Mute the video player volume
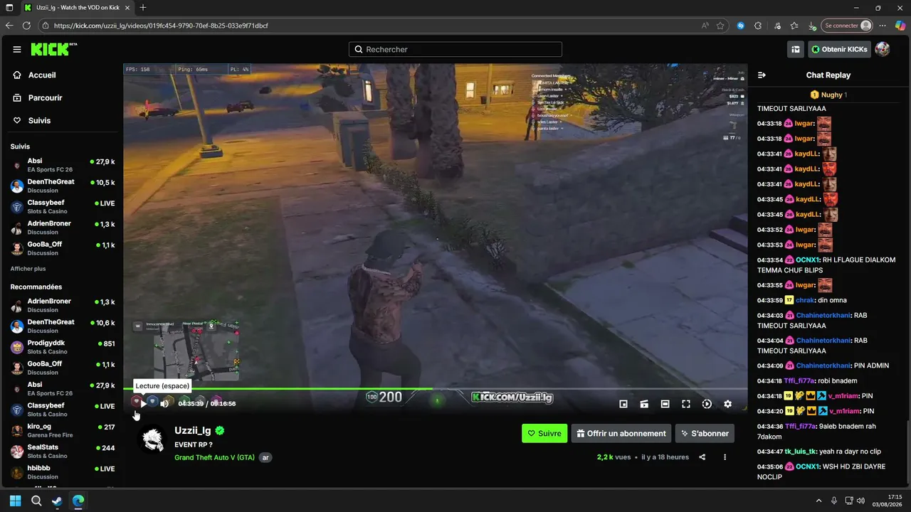 [x=164, y=404]
